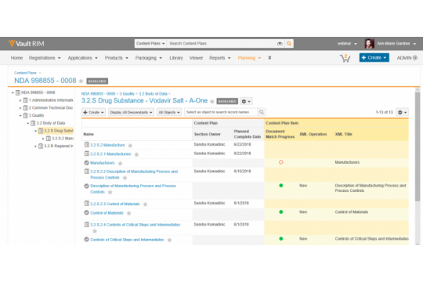Click red match progress circle for Manufacturers
The height and width of the screenshot is (282, 423).
(x=281, y=162)
